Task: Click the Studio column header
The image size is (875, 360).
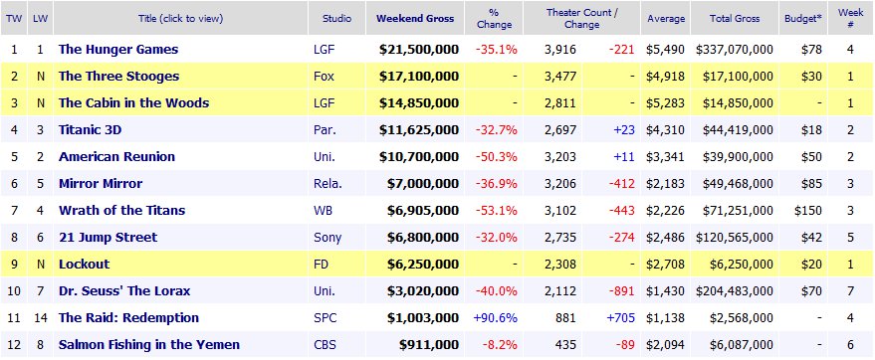Action: tap(337, 18)
